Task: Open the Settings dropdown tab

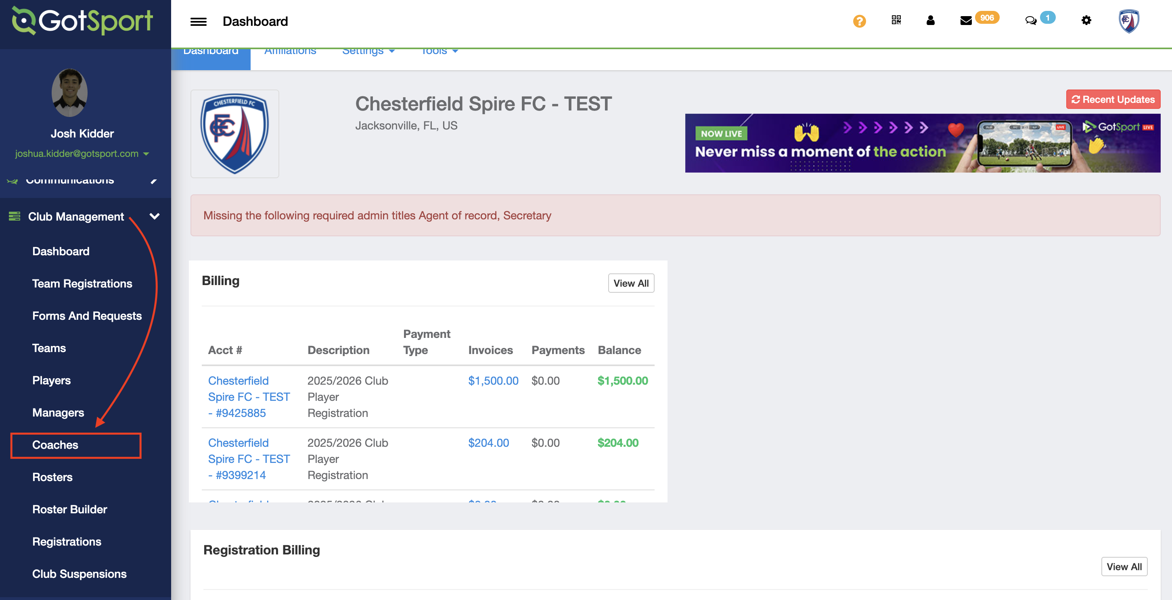Action: (x=368, y=52)
